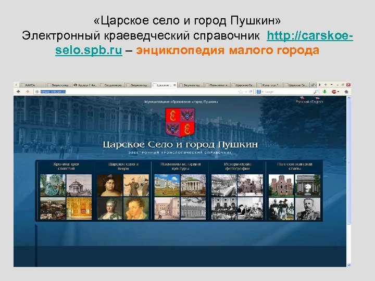Click the domed pavilion thumbnail in Хроника
This screenshot has width=375, height=281.
[79, 185]
